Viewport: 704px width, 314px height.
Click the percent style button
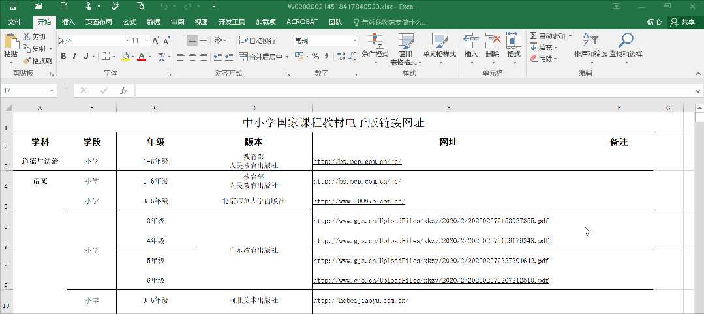click(316, 56)
